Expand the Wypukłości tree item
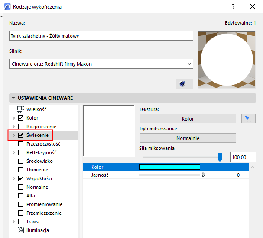The height and width of the screenshot is (238, 263). (x=14, y=178)
